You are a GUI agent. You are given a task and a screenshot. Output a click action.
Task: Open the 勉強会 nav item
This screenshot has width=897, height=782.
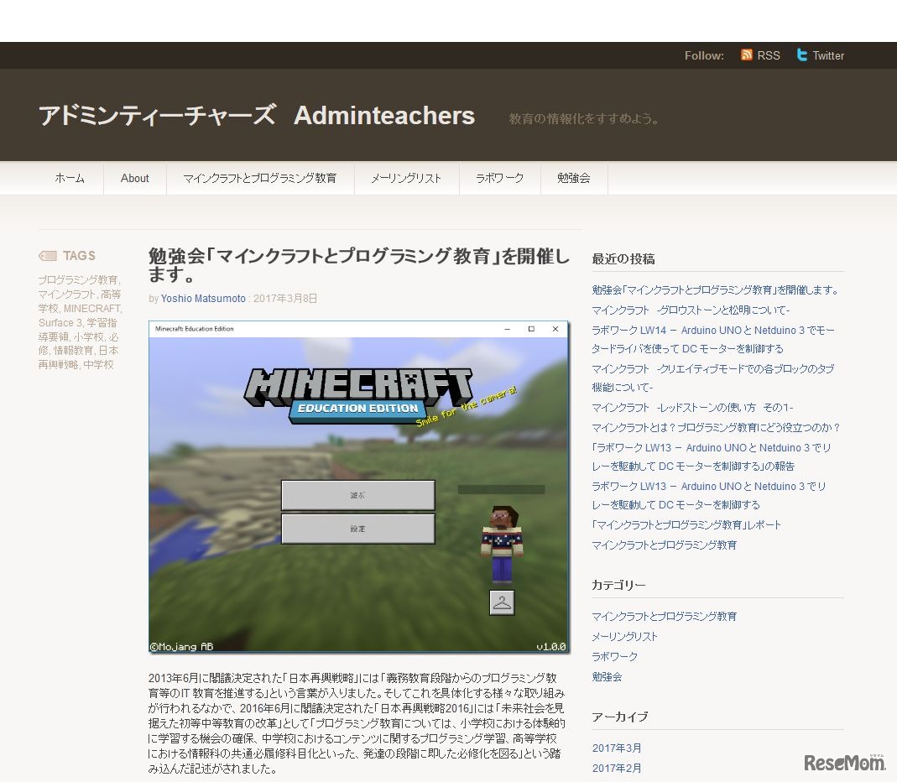click(x=574, y=178)
